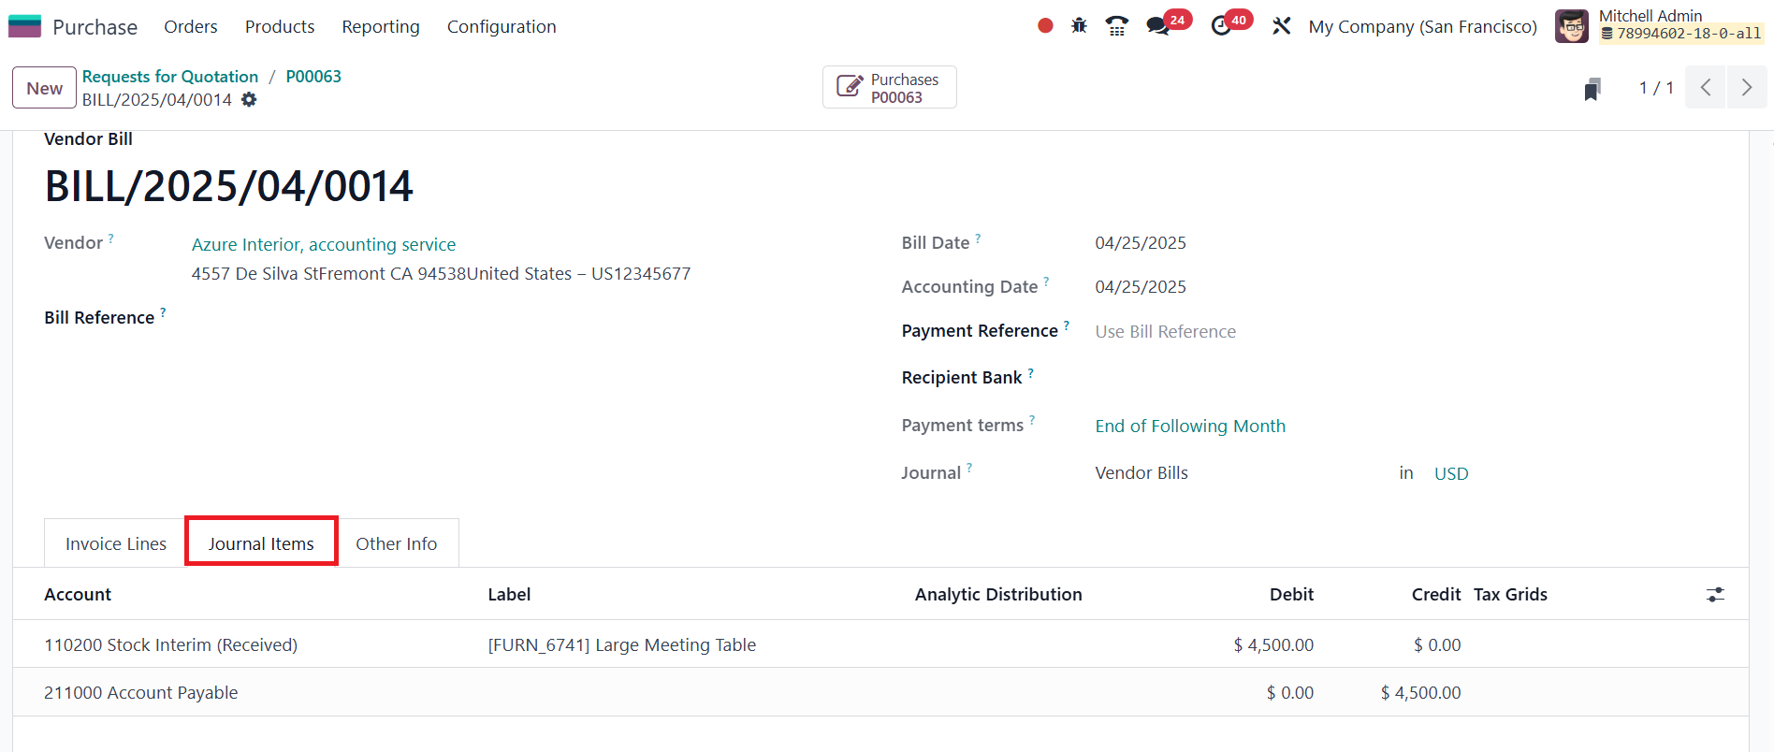The image size is (1774, 752).
Task: Switch to the Other Info tab
Action: [x=396, y=544]
